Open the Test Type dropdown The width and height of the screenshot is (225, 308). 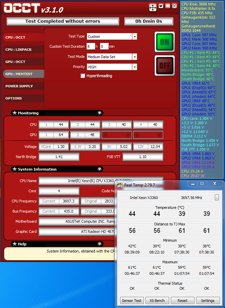[135, 36]
